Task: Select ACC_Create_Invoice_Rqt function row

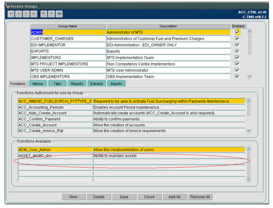Action: (x=55, y=131)
